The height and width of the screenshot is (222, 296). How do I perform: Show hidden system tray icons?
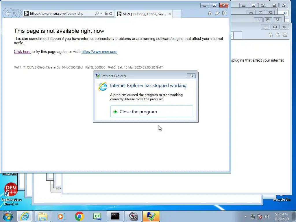point(246,217)
